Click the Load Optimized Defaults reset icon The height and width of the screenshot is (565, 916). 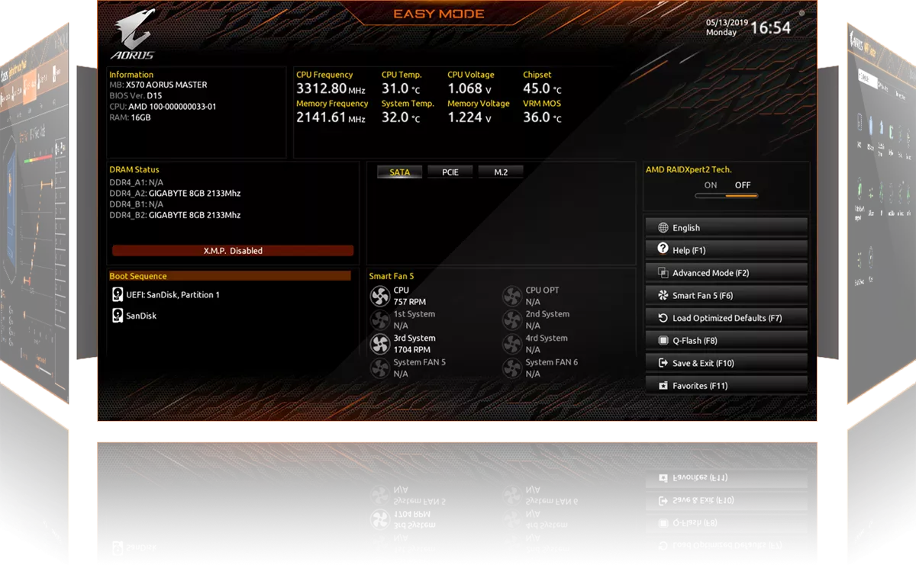coord(663,318)
